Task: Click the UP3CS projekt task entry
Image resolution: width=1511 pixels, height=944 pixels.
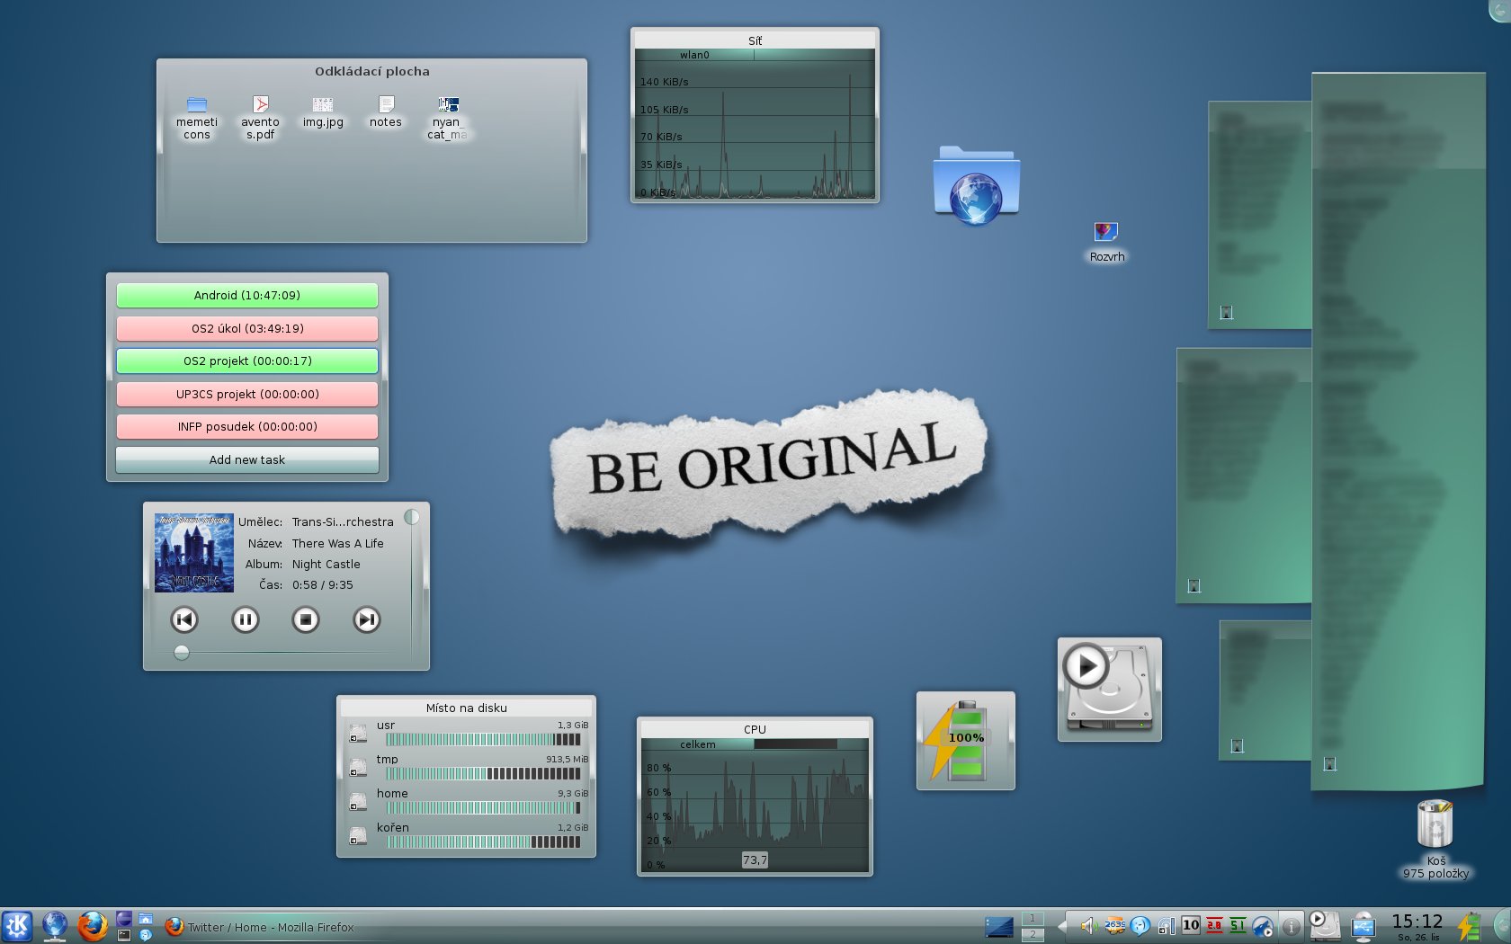Action: 247,395
